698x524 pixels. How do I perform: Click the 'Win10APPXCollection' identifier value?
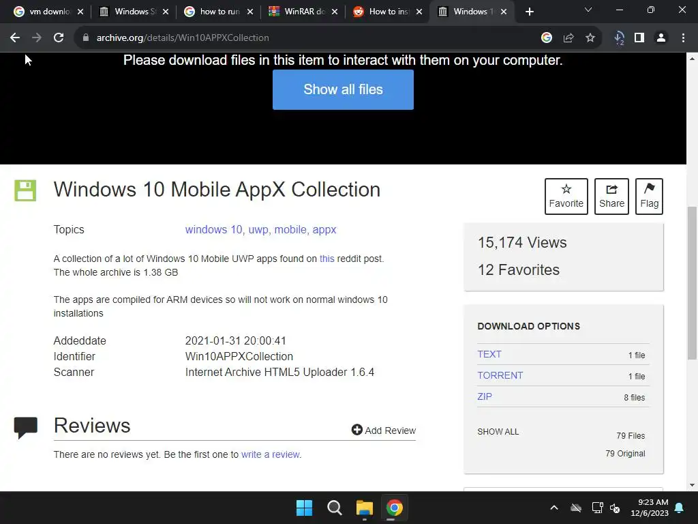coord(239,356)
